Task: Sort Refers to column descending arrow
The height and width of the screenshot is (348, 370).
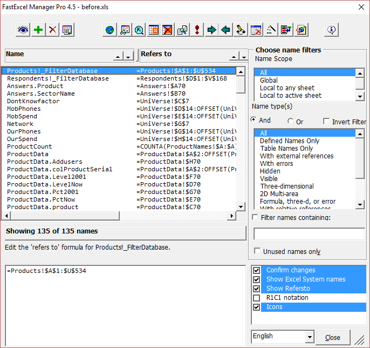Action: tap(244, 57)
